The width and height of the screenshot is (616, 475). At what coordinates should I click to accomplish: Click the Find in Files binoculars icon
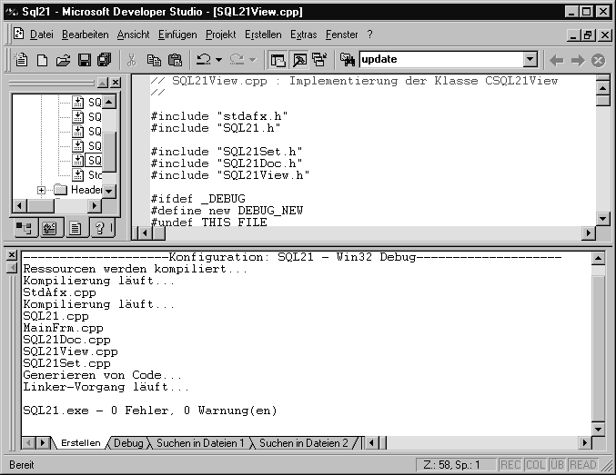[348, 60]
